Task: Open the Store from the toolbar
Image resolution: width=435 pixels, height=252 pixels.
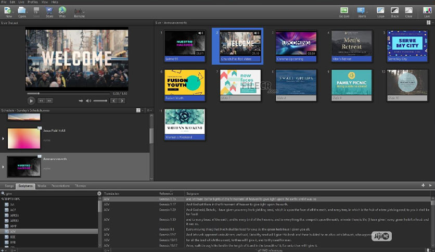Action: point(49,11)
